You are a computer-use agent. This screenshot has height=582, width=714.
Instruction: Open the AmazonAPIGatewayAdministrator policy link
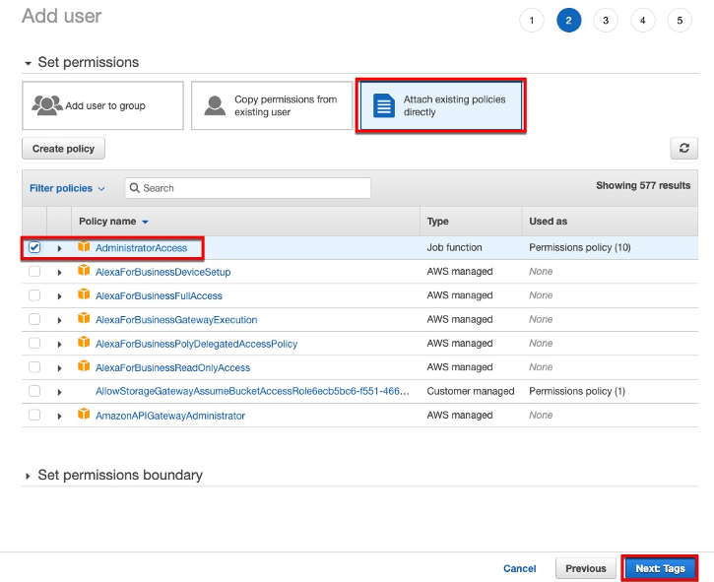click(x=170, y=416)
